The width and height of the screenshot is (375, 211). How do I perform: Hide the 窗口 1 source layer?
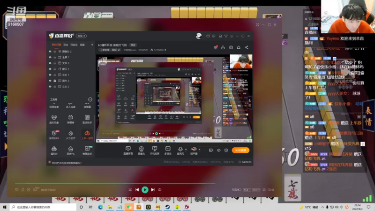50,69
